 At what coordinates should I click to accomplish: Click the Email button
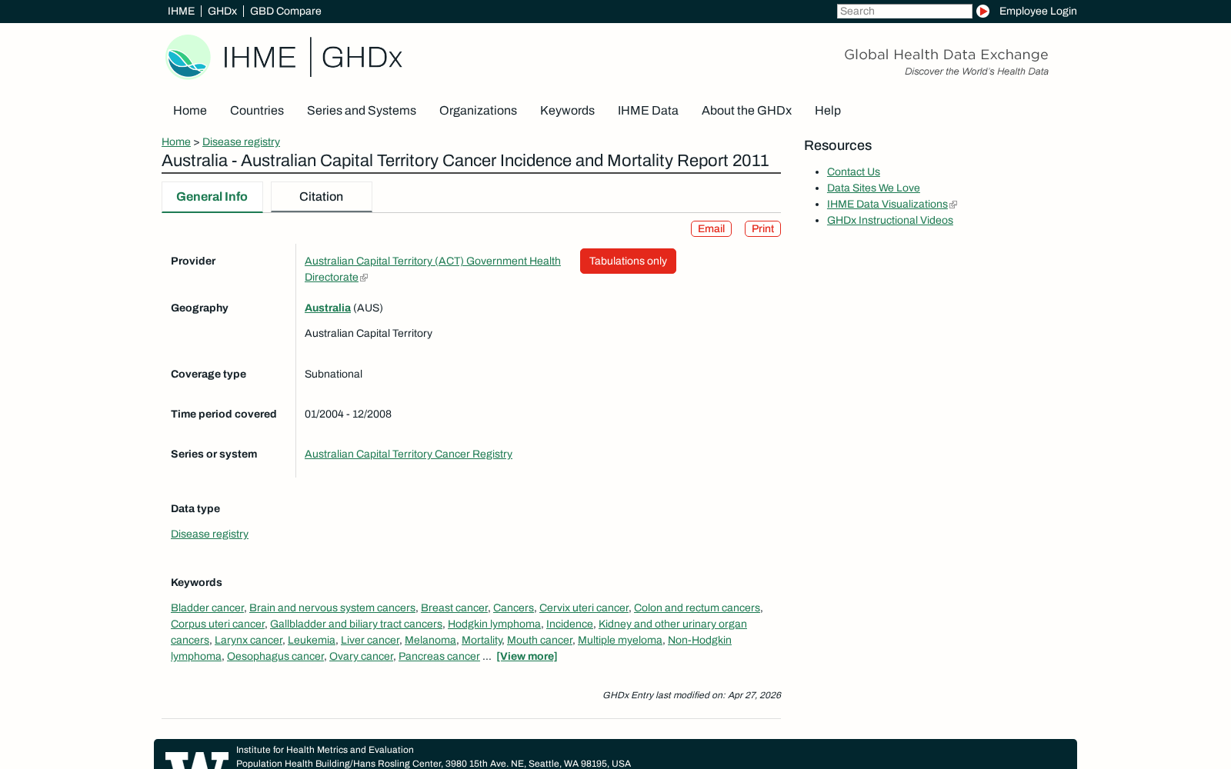[x=711, y=228]
